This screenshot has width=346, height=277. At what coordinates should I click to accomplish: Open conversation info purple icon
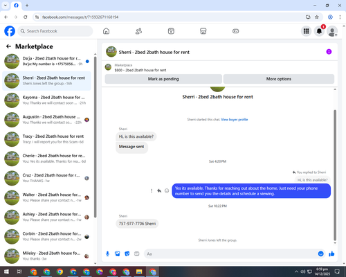pos(329,52)
